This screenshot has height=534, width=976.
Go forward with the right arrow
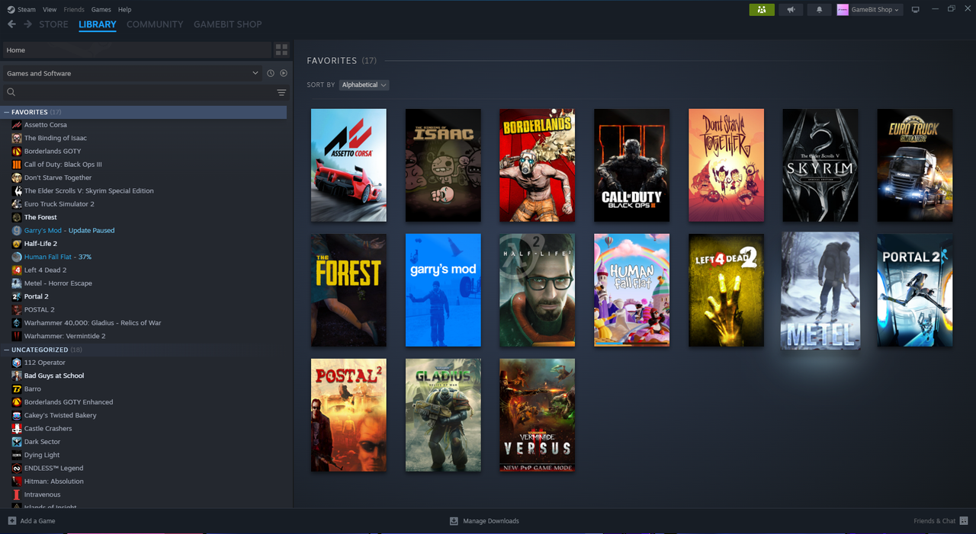pyautogui.click(x=28, y=24)
